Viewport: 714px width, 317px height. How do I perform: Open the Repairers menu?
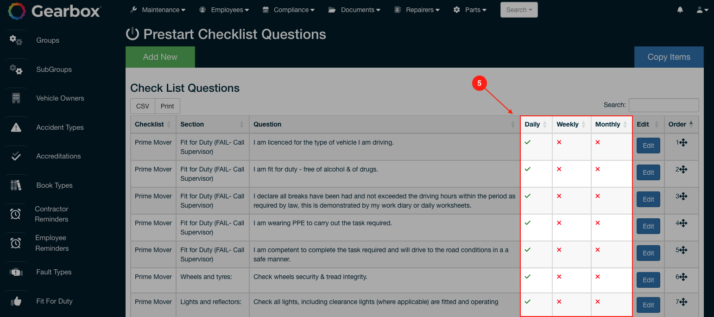(417, 10)
